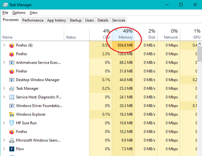Sort processes by CPU column
Screen dimensions: 202x156
100,34
